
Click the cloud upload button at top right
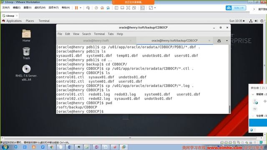(236, 8)
